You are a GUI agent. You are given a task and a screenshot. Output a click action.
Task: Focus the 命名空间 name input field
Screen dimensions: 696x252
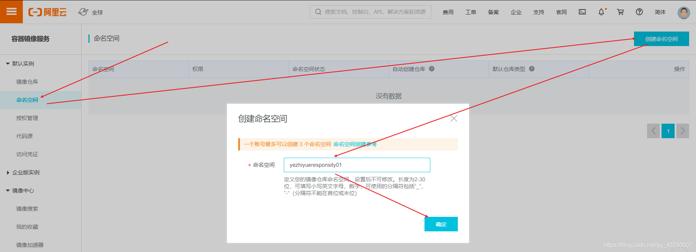[x=357, y=165]
